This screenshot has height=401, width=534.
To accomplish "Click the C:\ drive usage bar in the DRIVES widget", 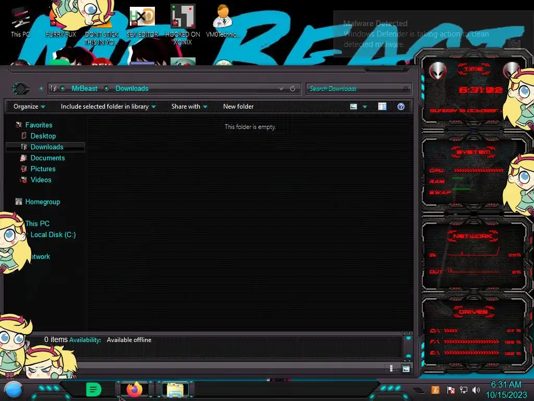I will [x=451, y=331].
